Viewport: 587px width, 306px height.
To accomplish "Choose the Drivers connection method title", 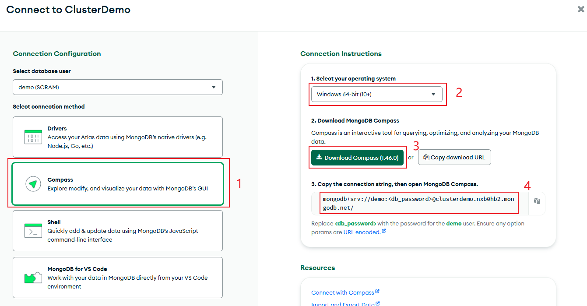I will pos(57,129).
